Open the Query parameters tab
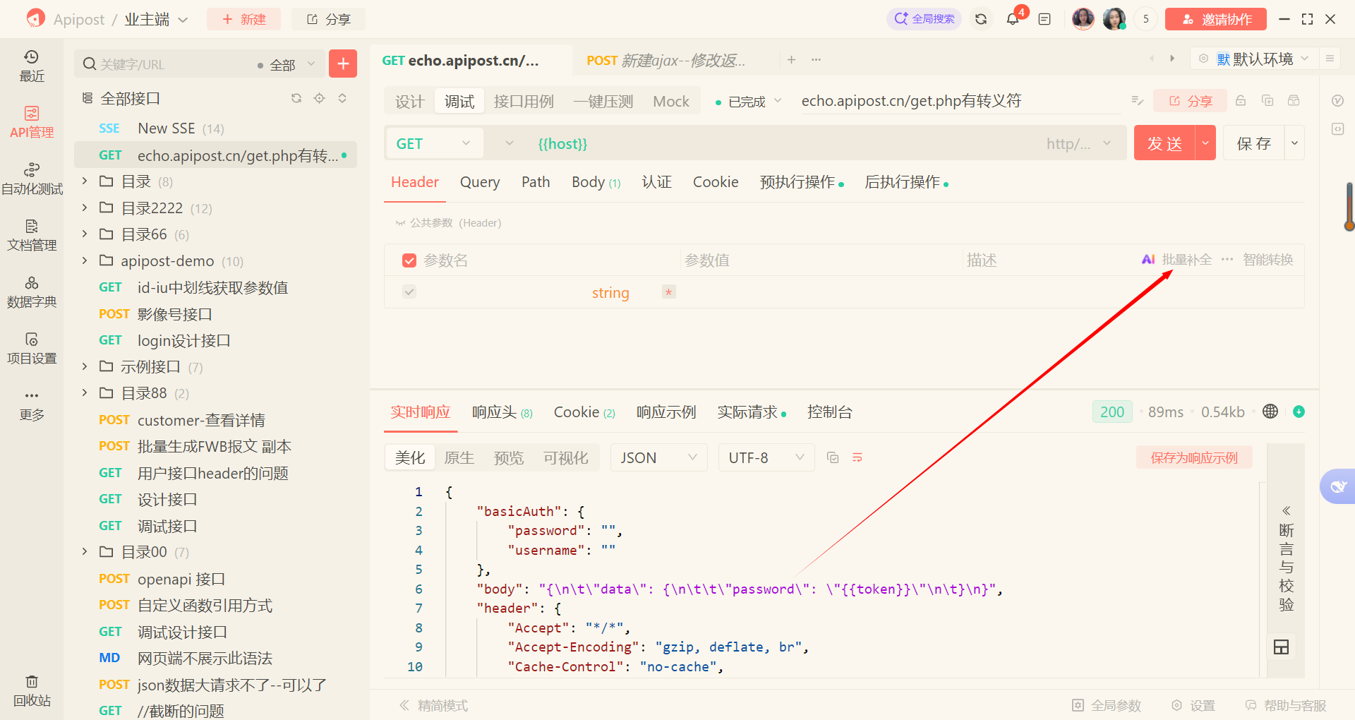 coord(480,182)
